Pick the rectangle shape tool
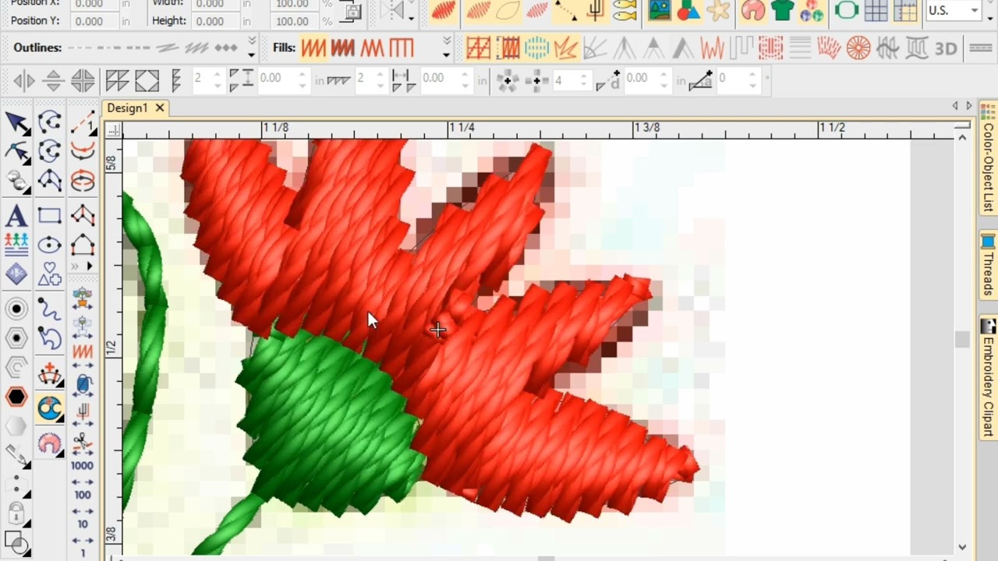998x561 pixels. click(x=49, y=216)
